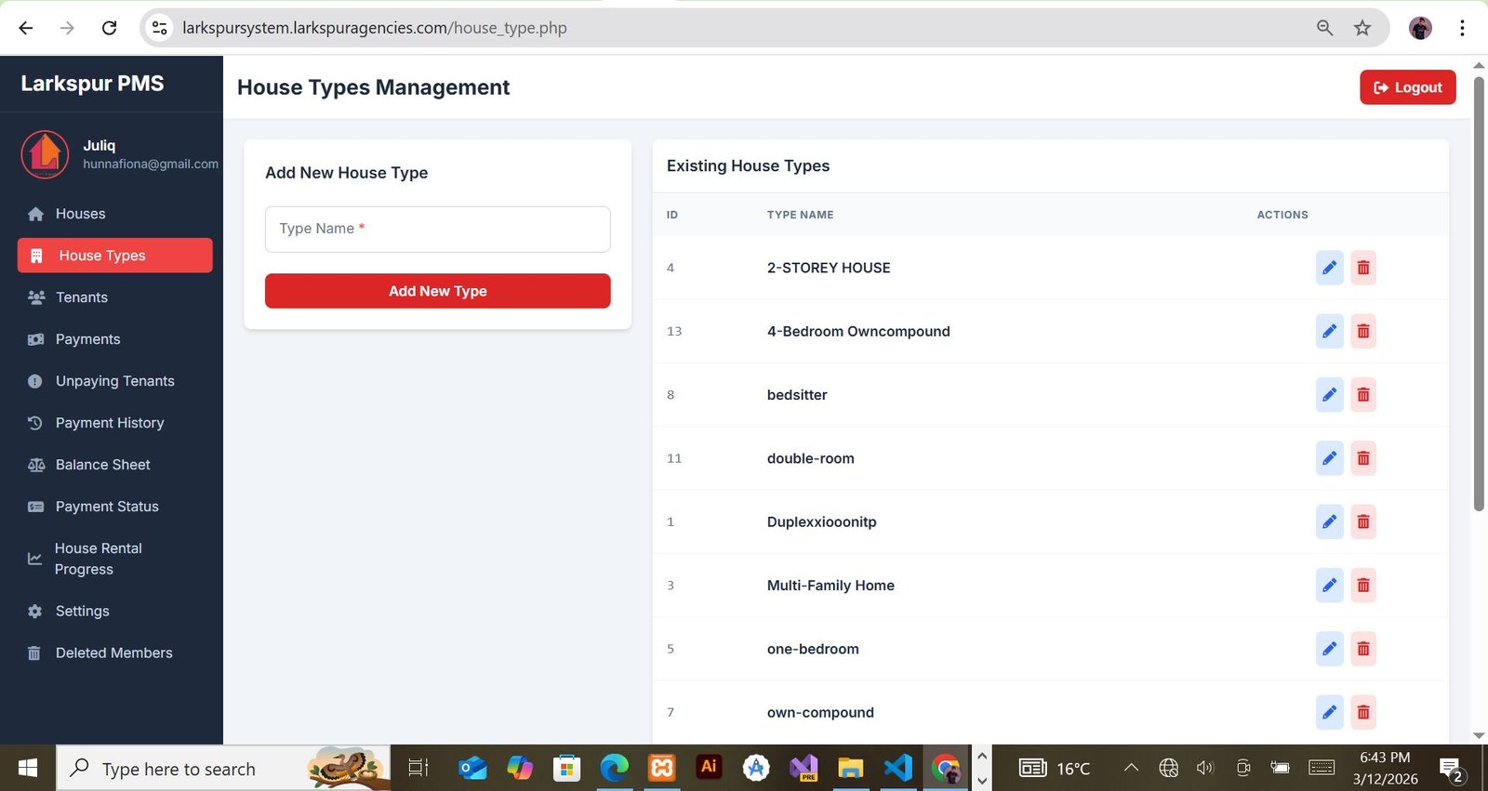
Task: Click the Add New Type button
Action: point(437,291)
